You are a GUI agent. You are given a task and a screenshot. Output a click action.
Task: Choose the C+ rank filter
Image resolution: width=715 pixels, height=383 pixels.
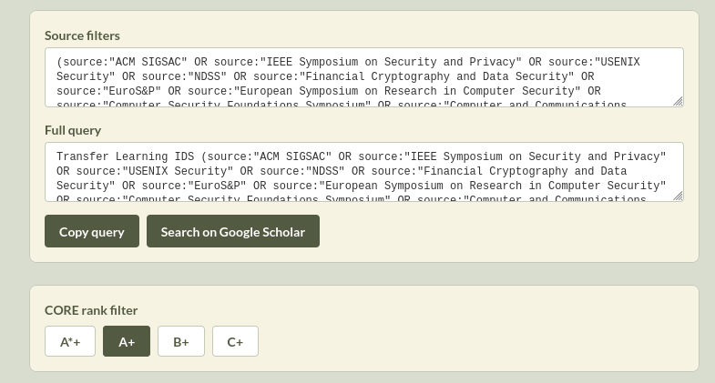(235, 342)
